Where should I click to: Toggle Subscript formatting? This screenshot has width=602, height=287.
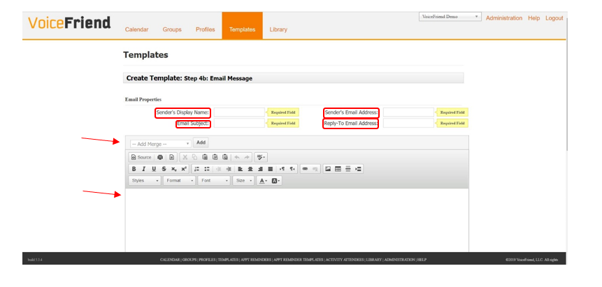[x=174, y=169]
